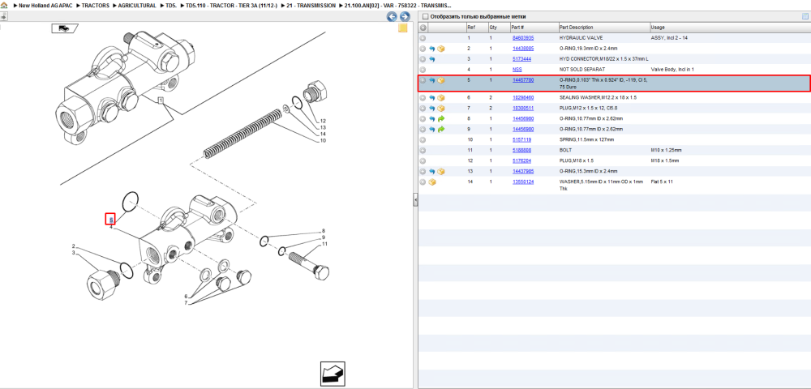Screen dimensions: 811x389
Task: Open the yellow sticky note icon
Action: click(x=403, y=28)
